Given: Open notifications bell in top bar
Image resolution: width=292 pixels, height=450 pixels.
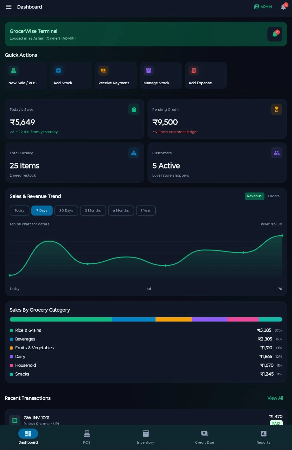Looking at the screenshot, I should pos(283,7).
